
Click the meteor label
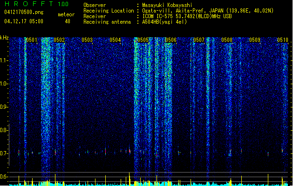point(66,14)
